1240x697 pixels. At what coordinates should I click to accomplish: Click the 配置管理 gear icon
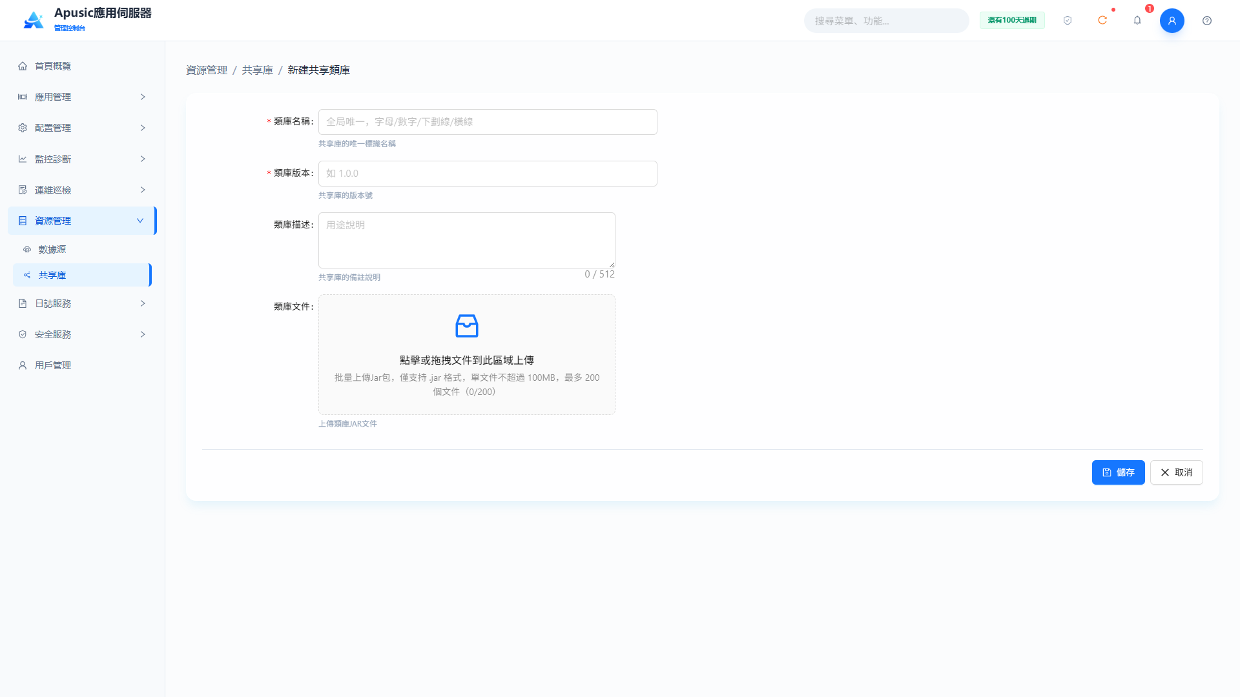pos(23,128)
